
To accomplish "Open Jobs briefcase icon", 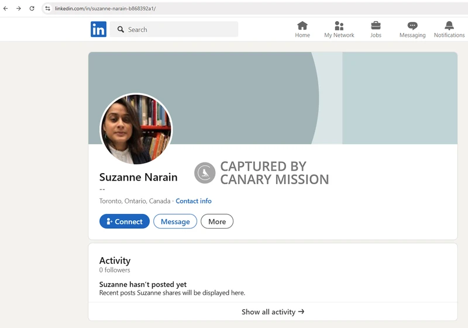I will [x=376, y=26].
